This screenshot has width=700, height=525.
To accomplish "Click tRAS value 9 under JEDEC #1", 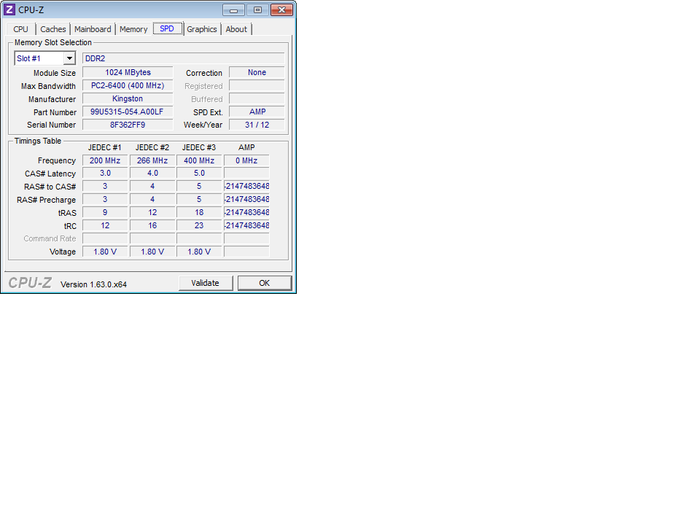I will tap(105, 212).
